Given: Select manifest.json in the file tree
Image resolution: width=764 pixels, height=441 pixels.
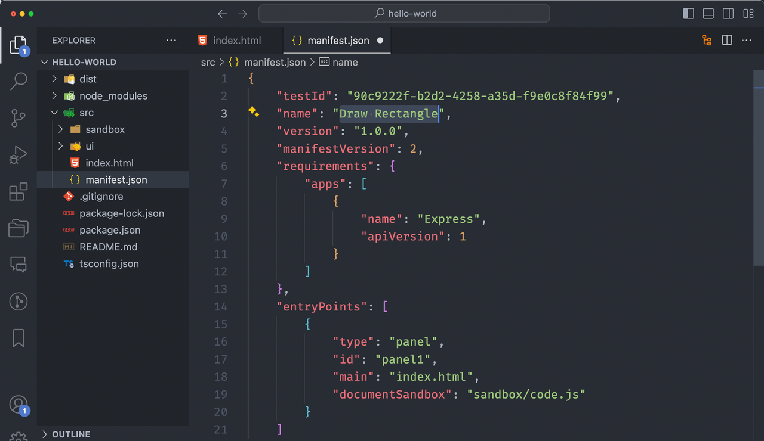Looking at the screenshot, I should (x=112, y=179).
